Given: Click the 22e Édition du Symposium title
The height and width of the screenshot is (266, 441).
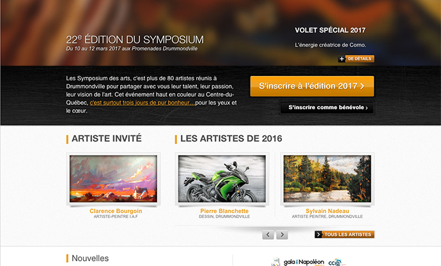Looking at the screenshot, I should [135, 40].
